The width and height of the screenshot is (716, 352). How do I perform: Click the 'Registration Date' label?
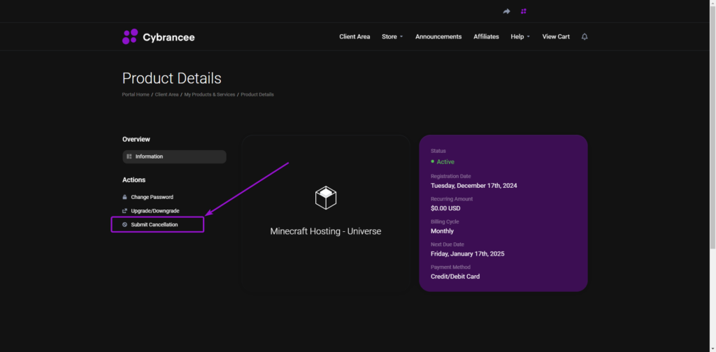point(451,176)
